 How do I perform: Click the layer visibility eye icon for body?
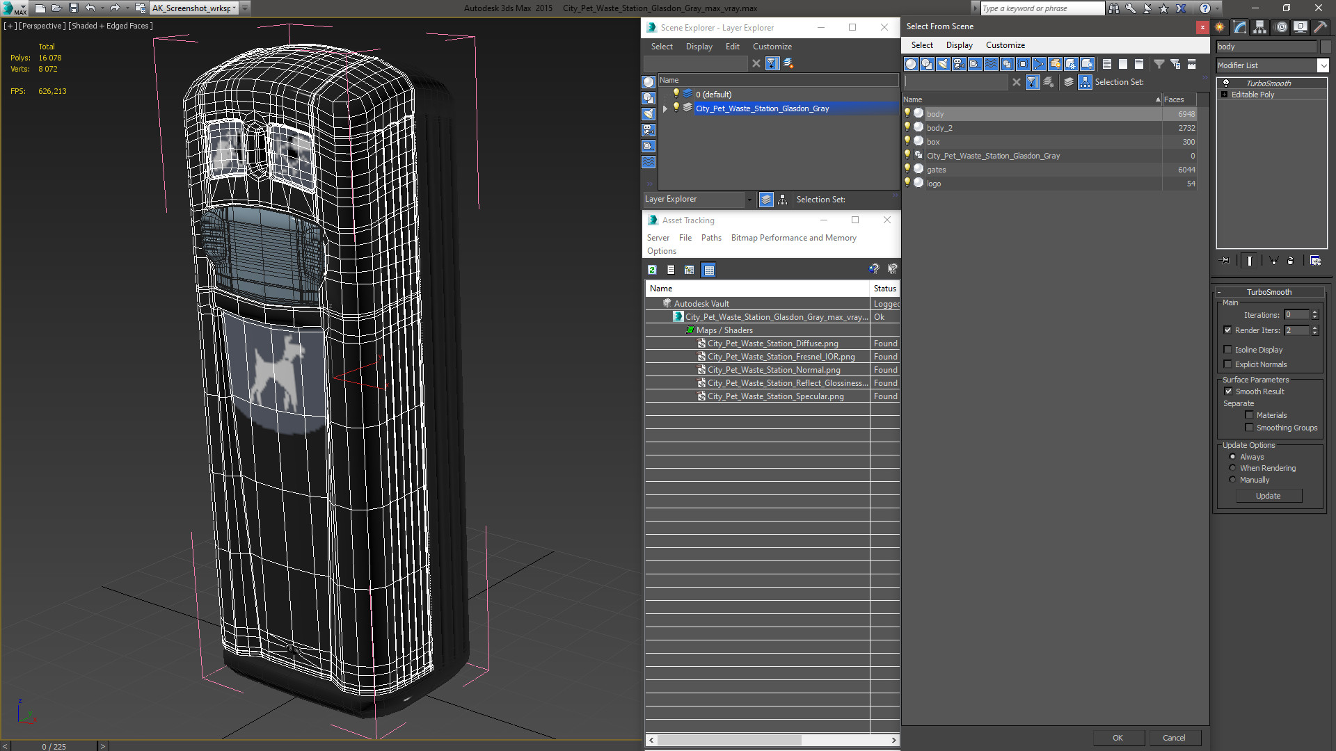point(907,113)
